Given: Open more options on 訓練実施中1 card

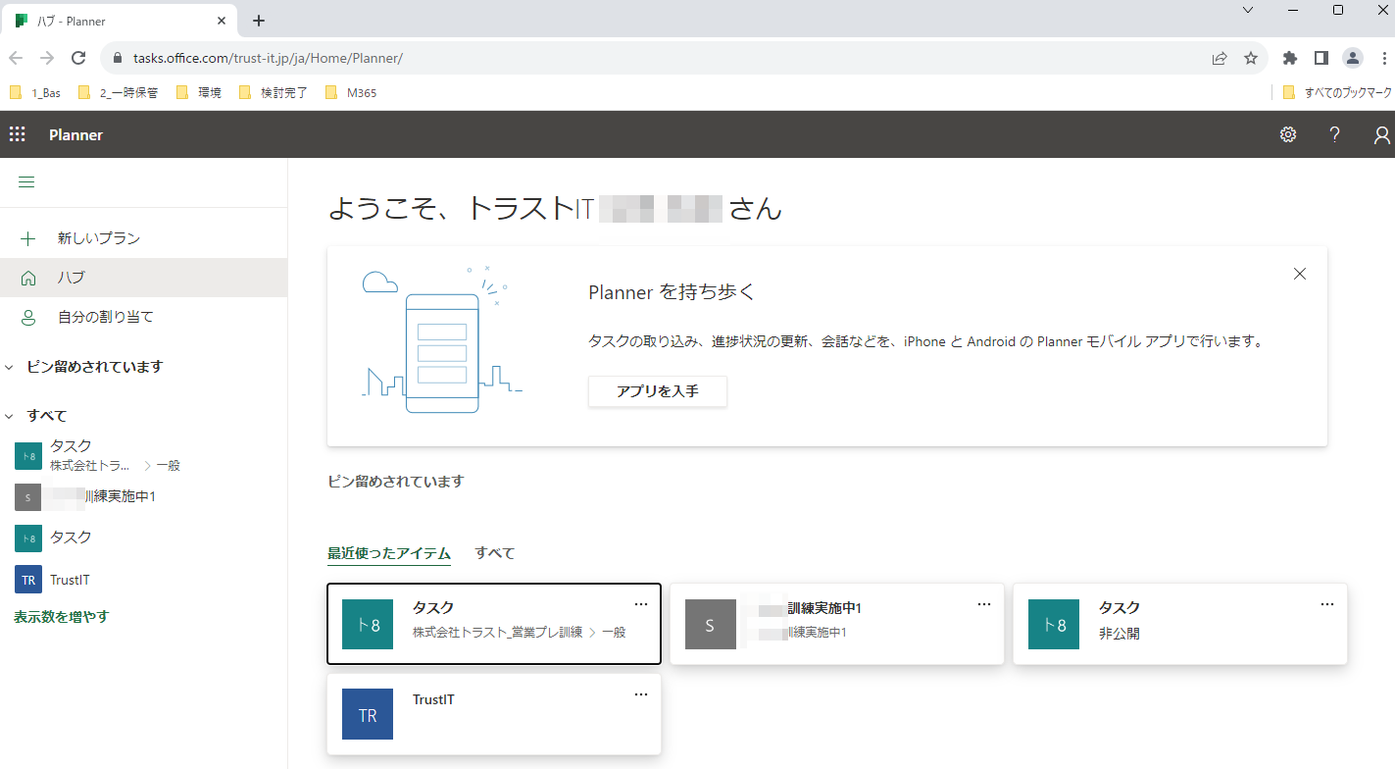Looking at the screenshot, I should tap(984, 604).
